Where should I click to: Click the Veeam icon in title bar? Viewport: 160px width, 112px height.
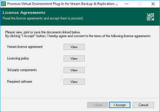click(3, 4)
